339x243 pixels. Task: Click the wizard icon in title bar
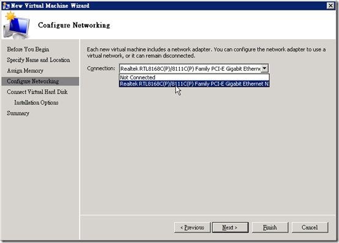coord(6,5)
